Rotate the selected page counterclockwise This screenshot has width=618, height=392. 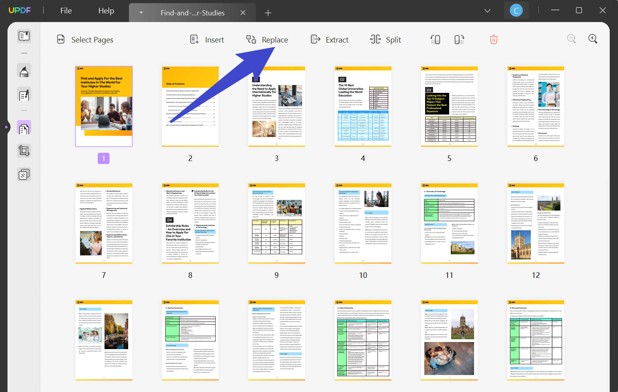pos(435,39)
